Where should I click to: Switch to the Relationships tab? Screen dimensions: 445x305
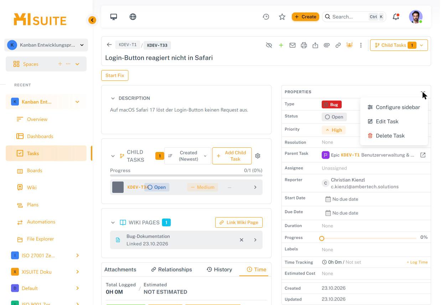[171, 269]
